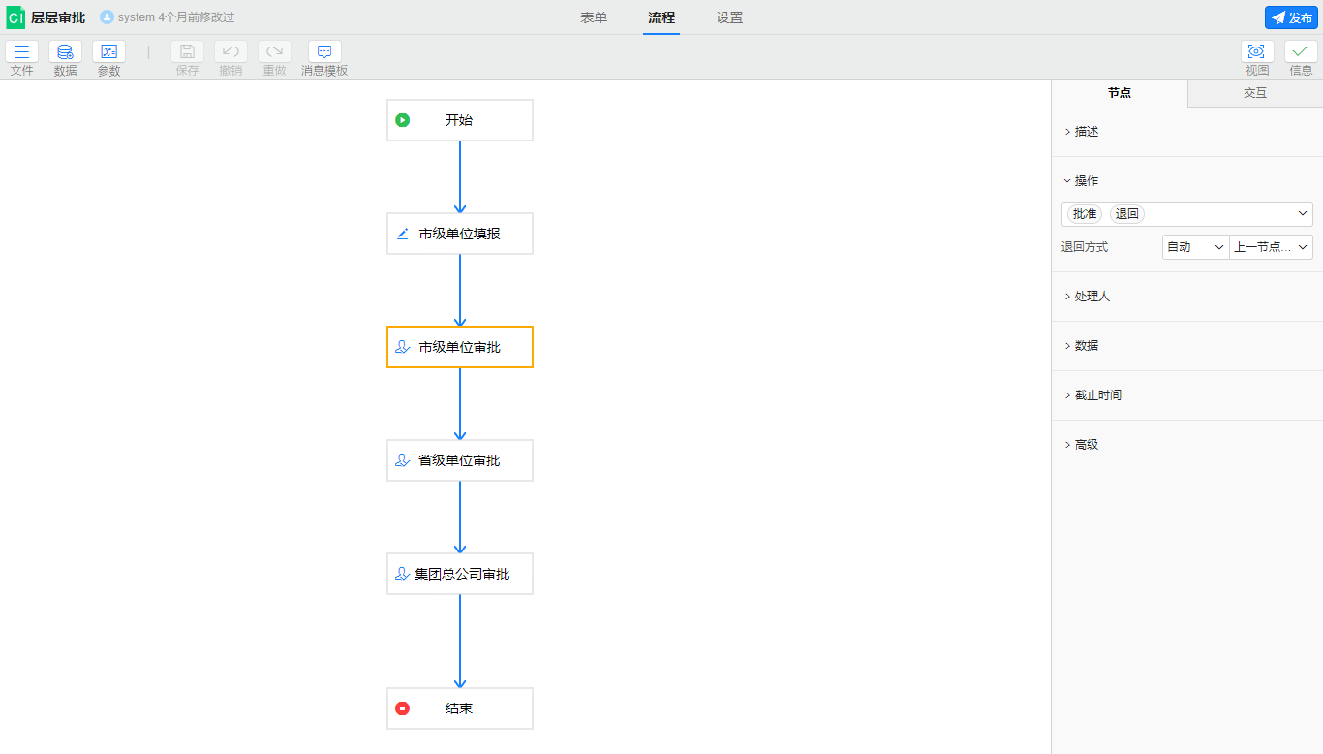Switch to the 表单 tab
This screenshot has width=1323, height=754.
pos(594,17)
